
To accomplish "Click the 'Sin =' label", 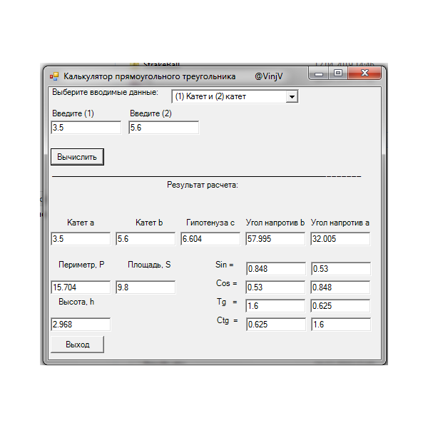I will (x=225, y=265).
